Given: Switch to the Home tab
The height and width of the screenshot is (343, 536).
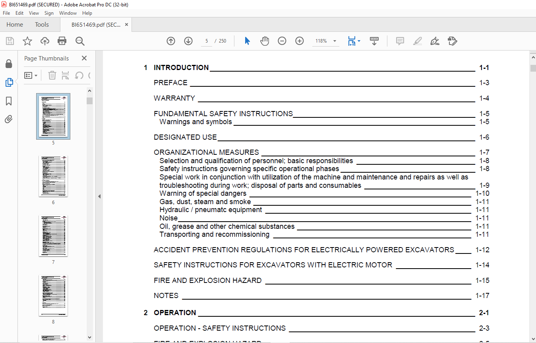Looking at the screenshot, I should pos(15,25).
